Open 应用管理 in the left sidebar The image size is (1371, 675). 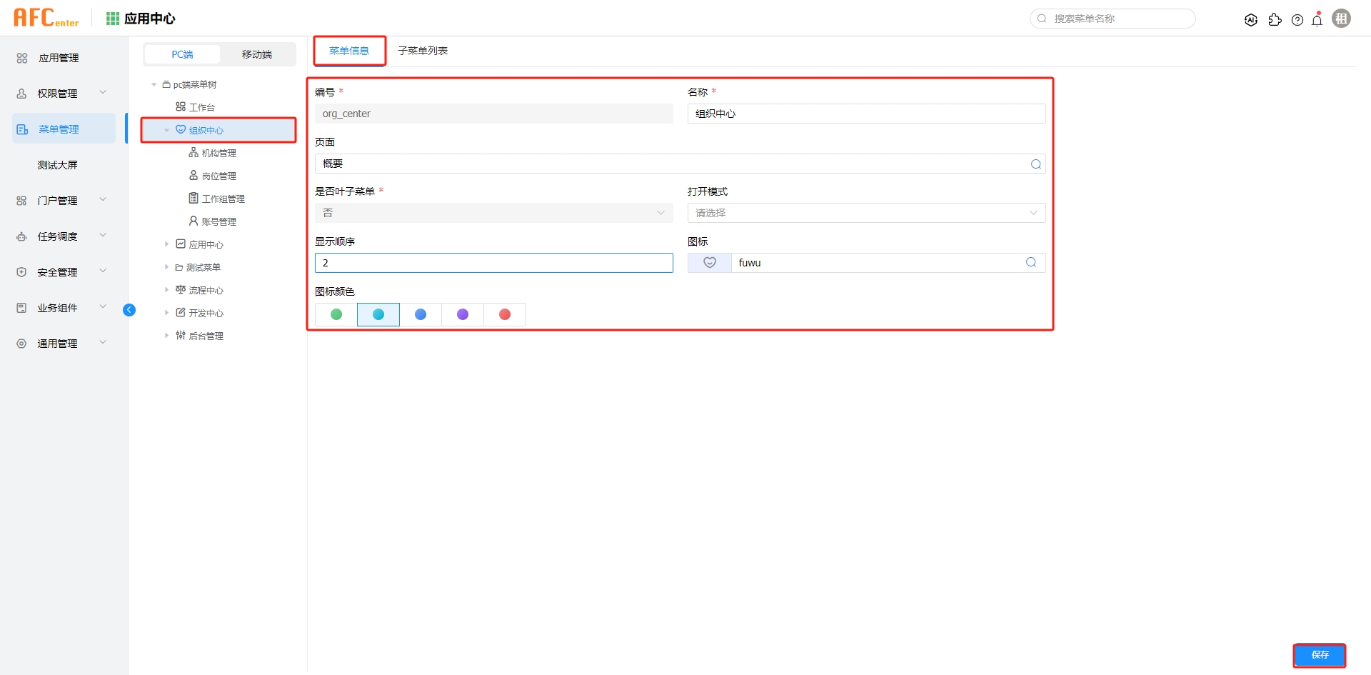59,58
